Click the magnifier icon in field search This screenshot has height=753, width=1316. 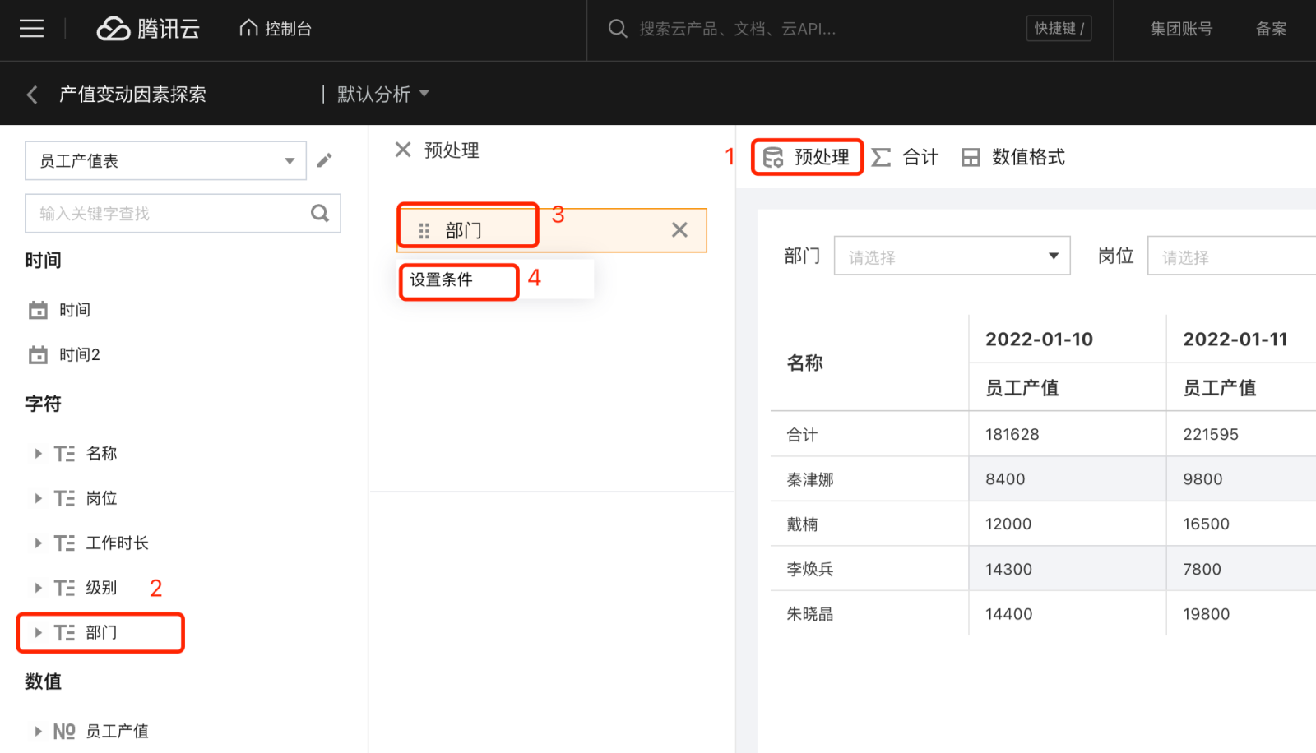pyautogui.click(x=320, y=214)
